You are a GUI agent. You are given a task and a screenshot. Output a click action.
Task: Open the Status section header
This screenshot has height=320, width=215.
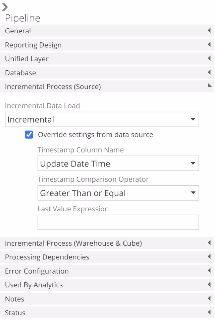click(x=15, y=313)
